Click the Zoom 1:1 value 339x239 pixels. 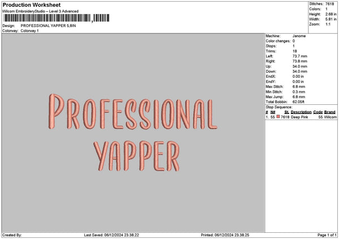point(328,24)
